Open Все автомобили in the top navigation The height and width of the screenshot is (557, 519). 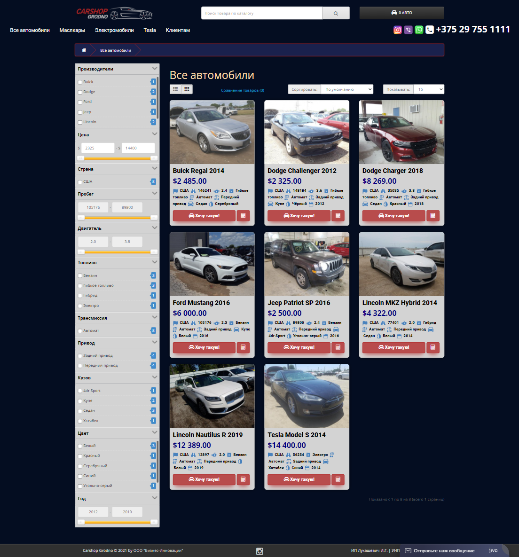point(30,30)
